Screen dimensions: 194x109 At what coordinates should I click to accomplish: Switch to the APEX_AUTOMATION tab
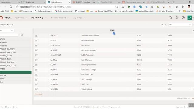pos(158,2)
